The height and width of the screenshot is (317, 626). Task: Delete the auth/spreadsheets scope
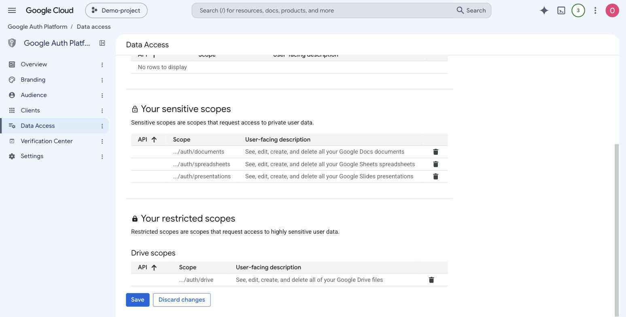[436, 164]
